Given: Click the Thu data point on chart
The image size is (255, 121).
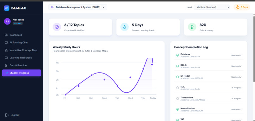Looking at the screenshot, I should [x=143, y=69].
